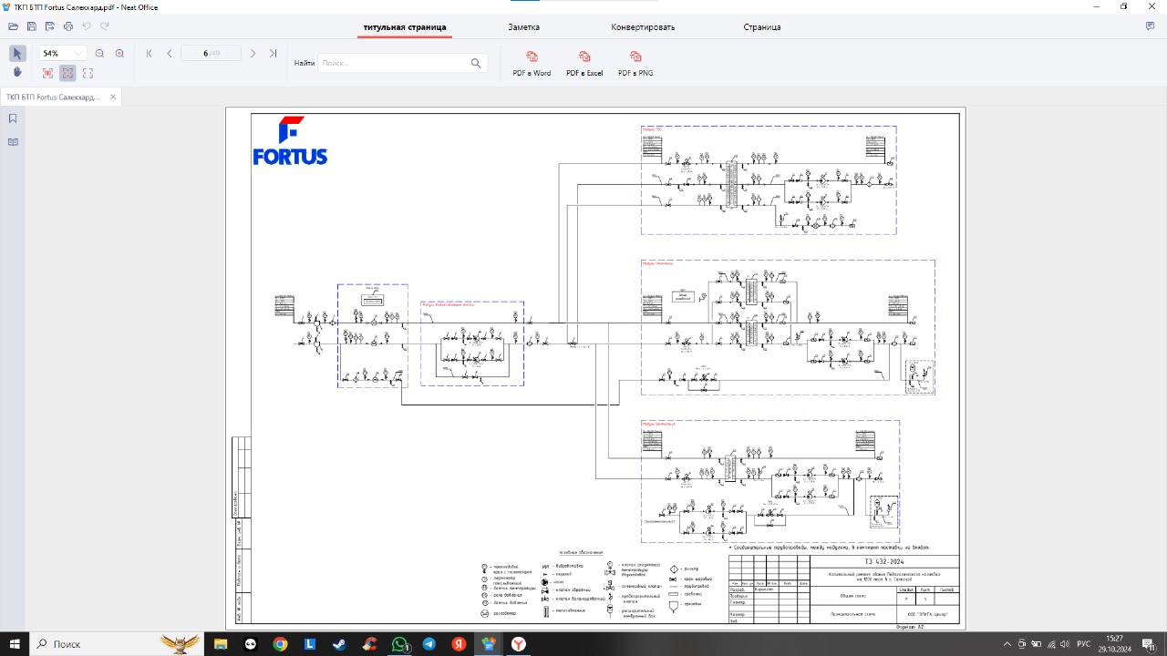Image resolution: width=1167 pixels, height=656 pixels.
Task: Open the bookmarks sidebar panel
Action: pyautogui.click(x=13, y=118)
